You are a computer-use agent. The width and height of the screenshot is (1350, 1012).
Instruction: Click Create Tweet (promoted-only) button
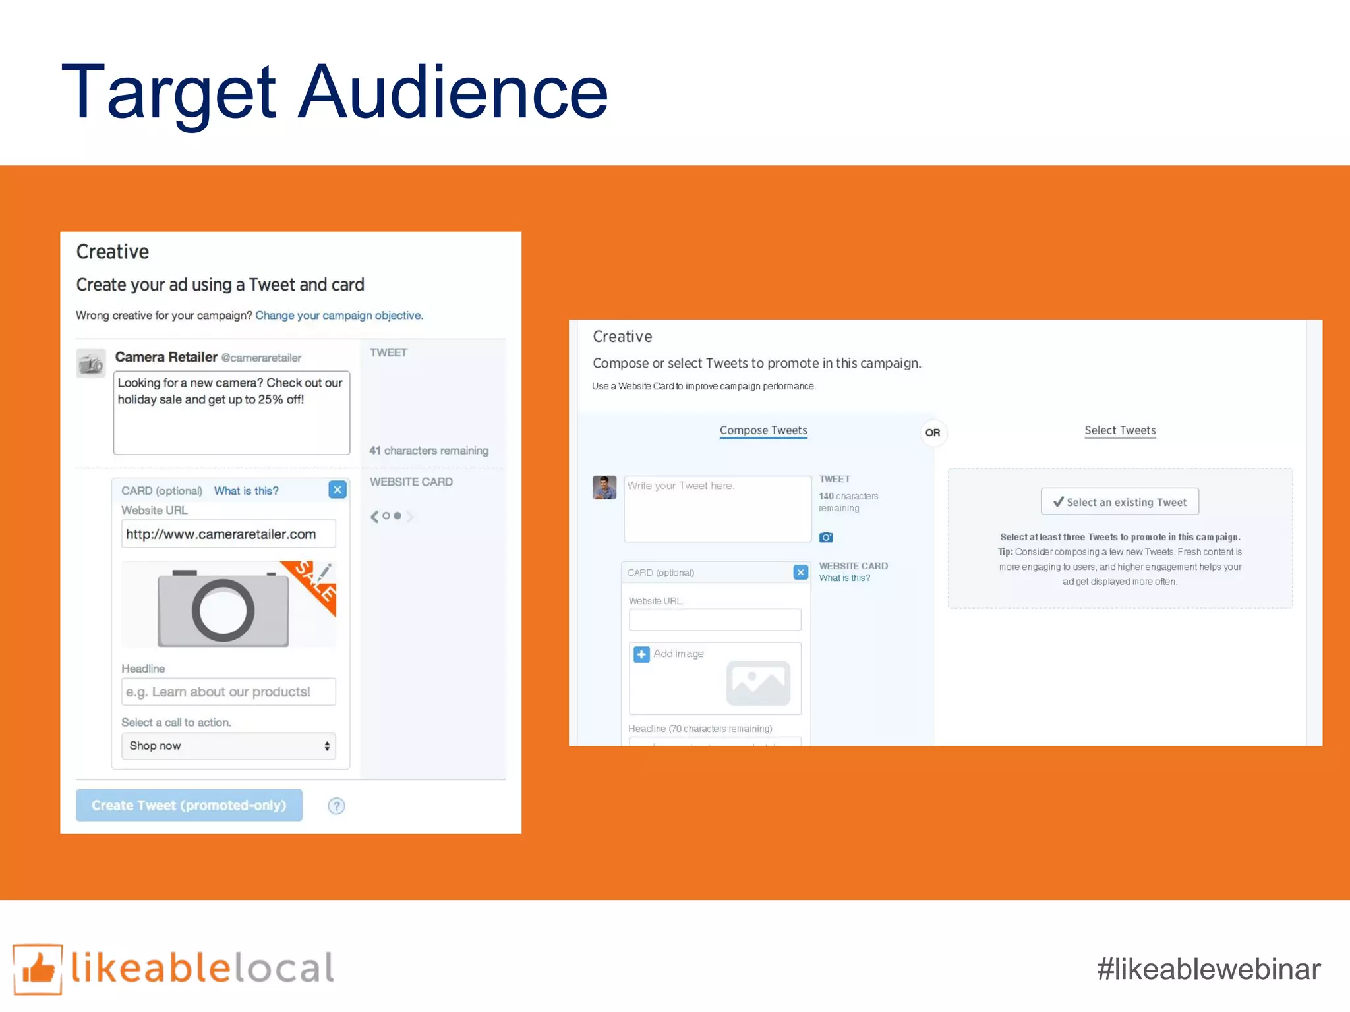click(x=189, y=805)
